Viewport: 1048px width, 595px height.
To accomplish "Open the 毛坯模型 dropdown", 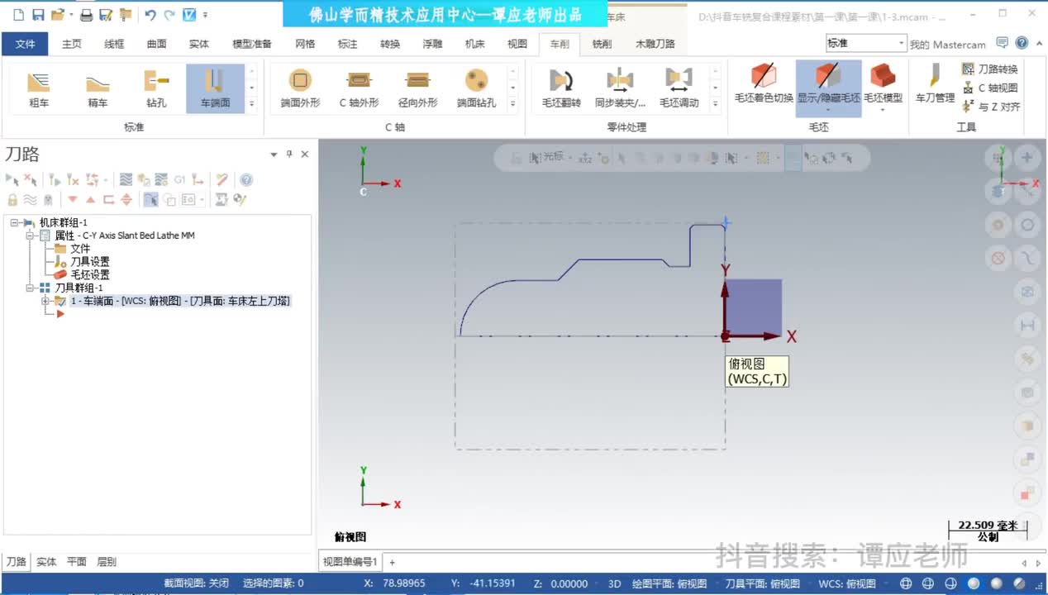I will 883,110.
